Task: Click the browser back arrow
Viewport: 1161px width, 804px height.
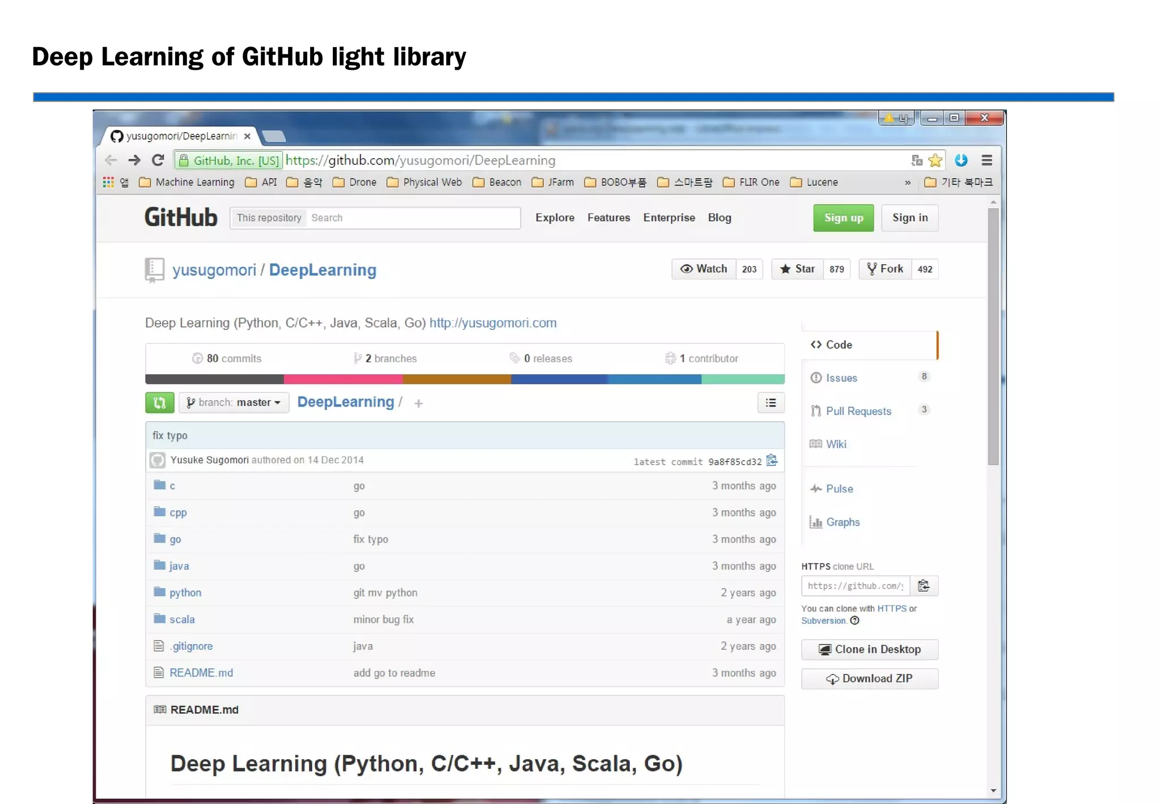Action: tap(111, 160)
